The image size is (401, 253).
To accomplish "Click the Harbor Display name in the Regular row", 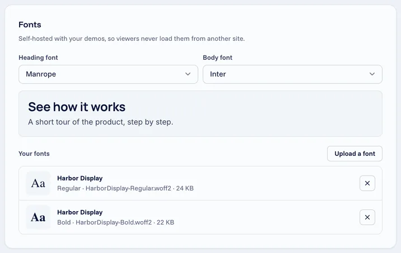I will pyautogui.click(x=80, y=178).
